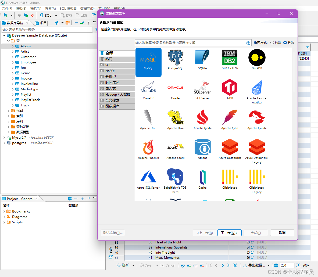Viewport: 318px width, 277px height.
Task: Choose the Cache driver icon
Action: point(202,179)
